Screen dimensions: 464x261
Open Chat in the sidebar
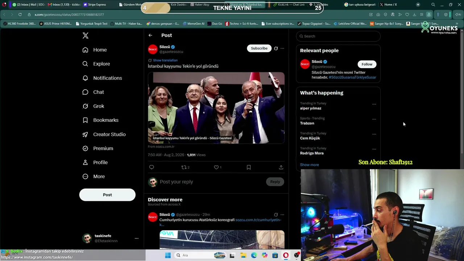point(93,92)
